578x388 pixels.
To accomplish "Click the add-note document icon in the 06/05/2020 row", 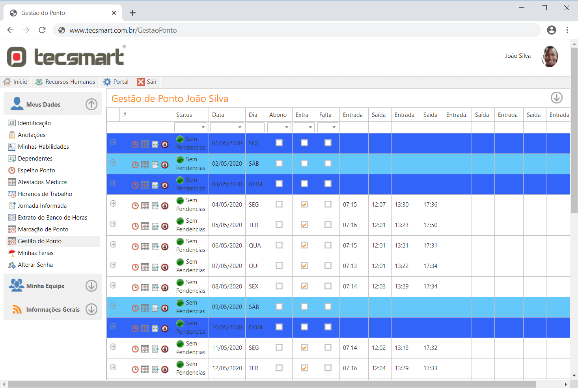I will pos(155,247).
